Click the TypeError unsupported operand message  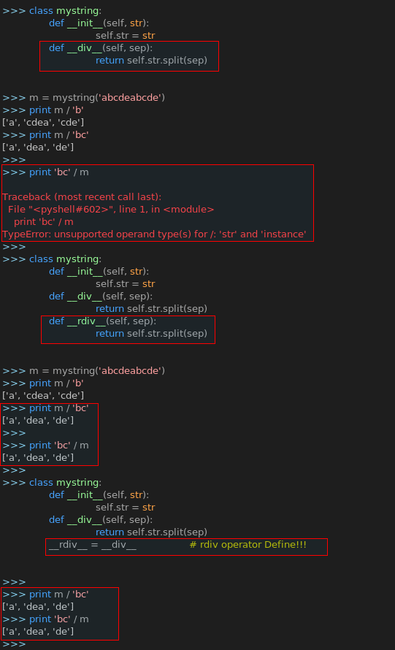point(154,234)
